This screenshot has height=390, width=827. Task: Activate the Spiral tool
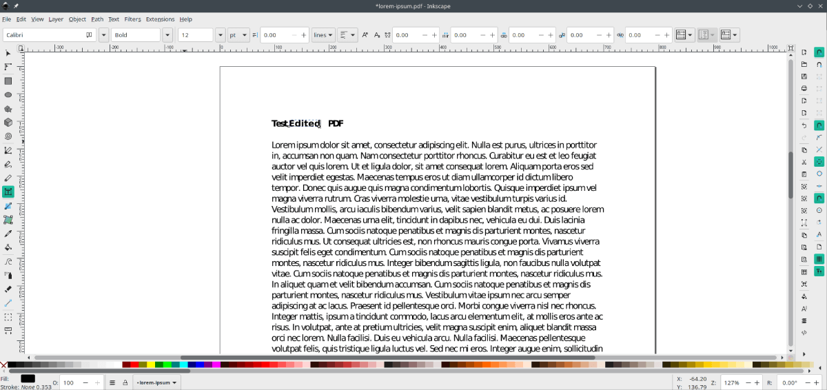click(8, 136)
